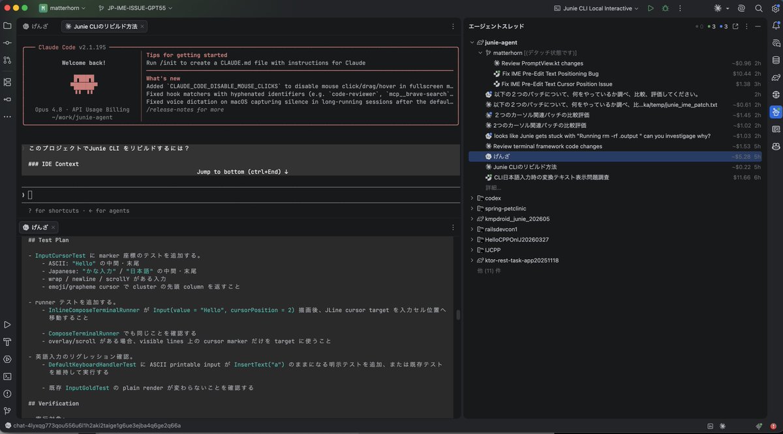Click the lower editor vertical scrollbar
This screenshot has width=783, height=434.
click(457, 315)
